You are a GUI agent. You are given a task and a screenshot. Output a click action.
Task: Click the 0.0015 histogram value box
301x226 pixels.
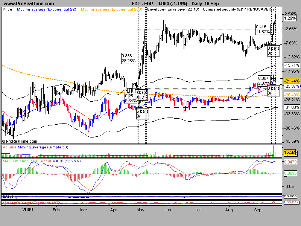point(290,173)
